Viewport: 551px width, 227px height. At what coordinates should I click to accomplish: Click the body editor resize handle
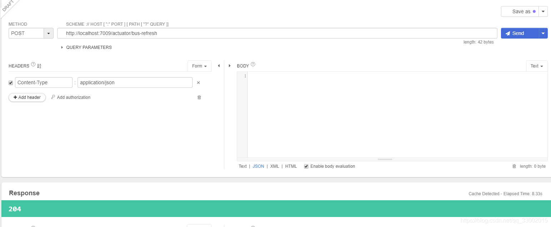(385, 159)
